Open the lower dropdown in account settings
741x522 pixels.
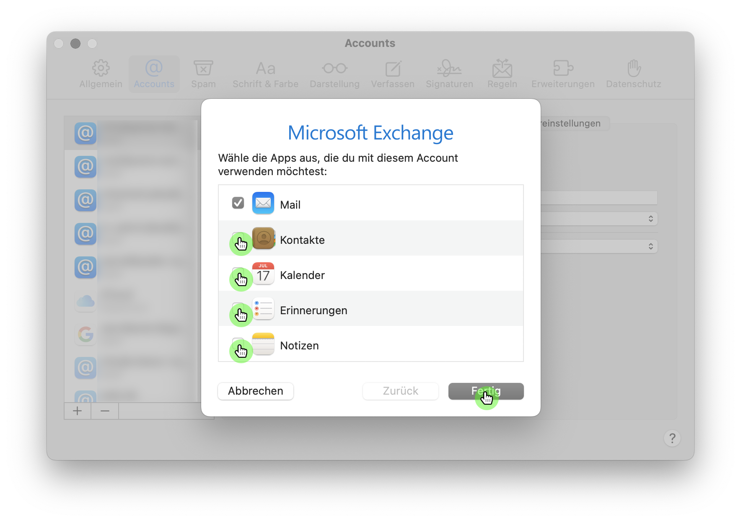click(x=599, y=246)
